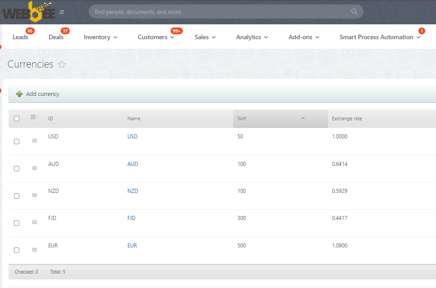Open the USD row actions menu icon
This screenshot has height=288, width=436.
click(35, 141)
